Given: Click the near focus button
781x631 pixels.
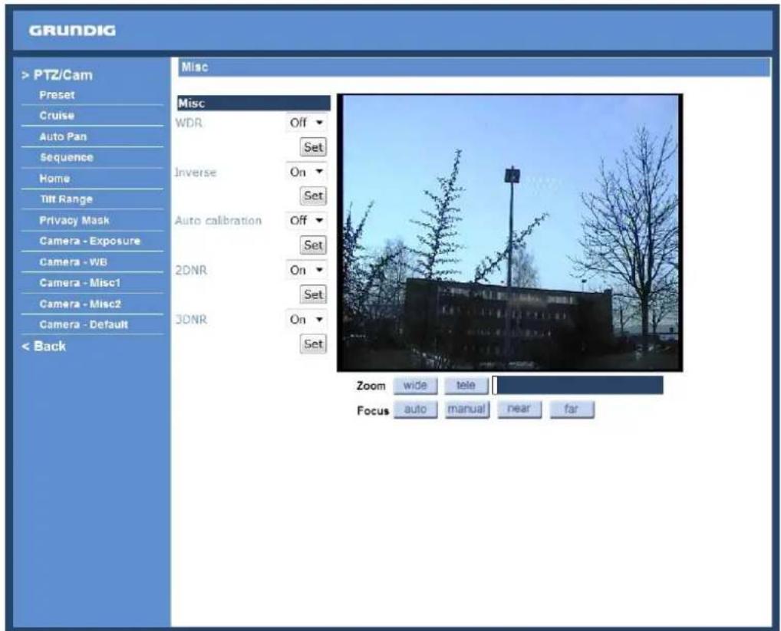Looking at the screenshot, I should point(519,409).
